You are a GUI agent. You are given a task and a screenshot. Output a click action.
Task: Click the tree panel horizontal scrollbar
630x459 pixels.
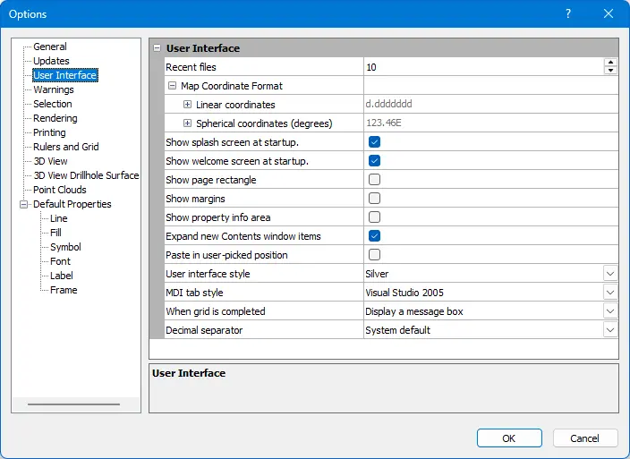click(74, 404)
